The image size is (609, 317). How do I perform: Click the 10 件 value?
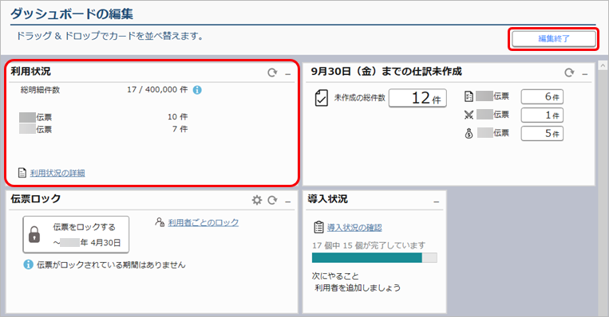(177, 116)
